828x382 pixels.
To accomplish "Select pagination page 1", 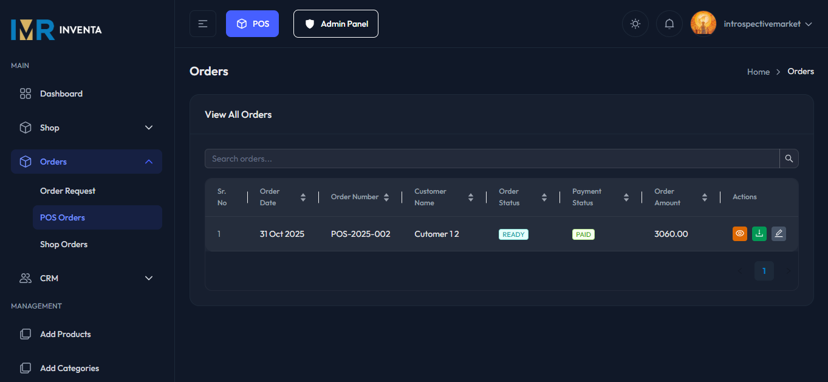I will 764,271.
